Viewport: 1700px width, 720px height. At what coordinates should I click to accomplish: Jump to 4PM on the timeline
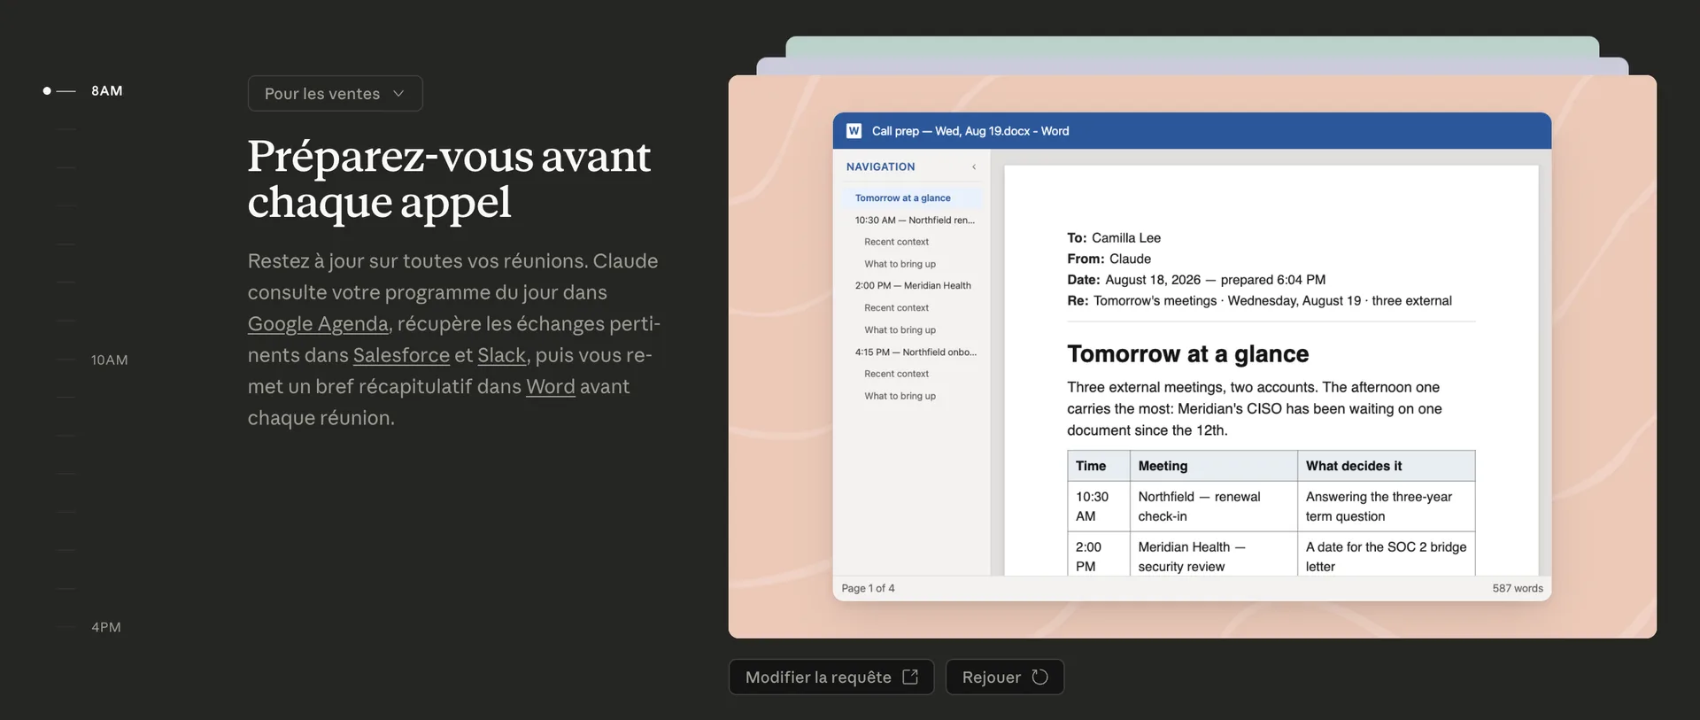point(106,627)
